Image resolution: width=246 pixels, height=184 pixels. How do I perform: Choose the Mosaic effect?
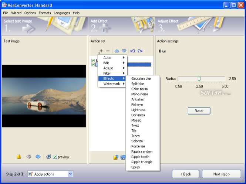143,120
